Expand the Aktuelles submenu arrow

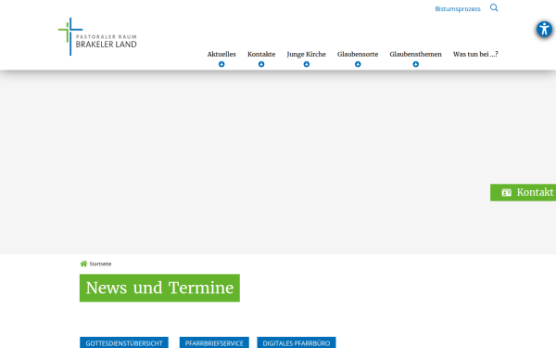point(221,64)
